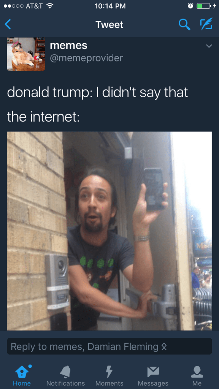Image resolution: width=219 pixels, height=389 pixels.
Task: Open Messages tab
Action: [153, 375]
